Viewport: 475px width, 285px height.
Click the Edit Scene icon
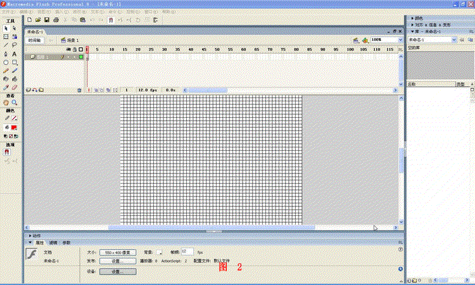tap(356, 40)
